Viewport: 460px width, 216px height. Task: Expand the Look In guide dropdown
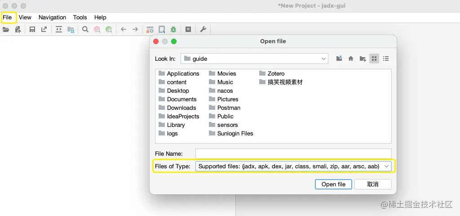[x=254, y=58]
